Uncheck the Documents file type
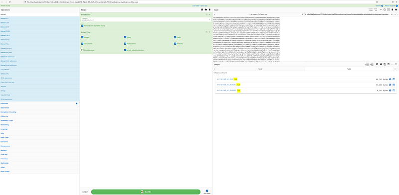This screenshot has height=195, width=399. coord(82,44)
